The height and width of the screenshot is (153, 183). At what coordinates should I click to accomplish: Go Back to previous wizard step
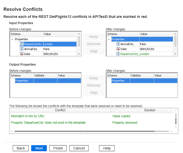21,148
